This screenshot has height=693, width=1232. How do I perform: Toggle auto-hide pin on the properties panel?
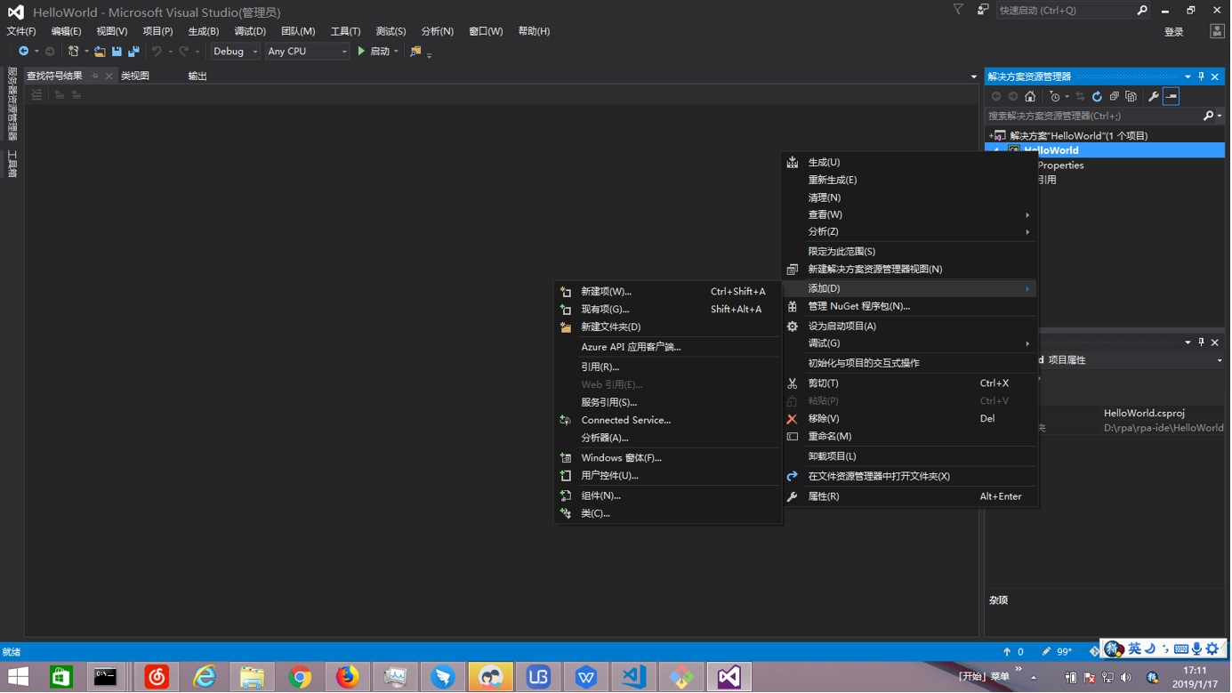coord(1201,342)
